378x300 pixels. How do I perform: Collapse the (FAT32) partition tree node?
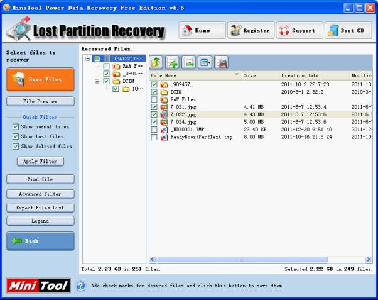tap(88, 58)
